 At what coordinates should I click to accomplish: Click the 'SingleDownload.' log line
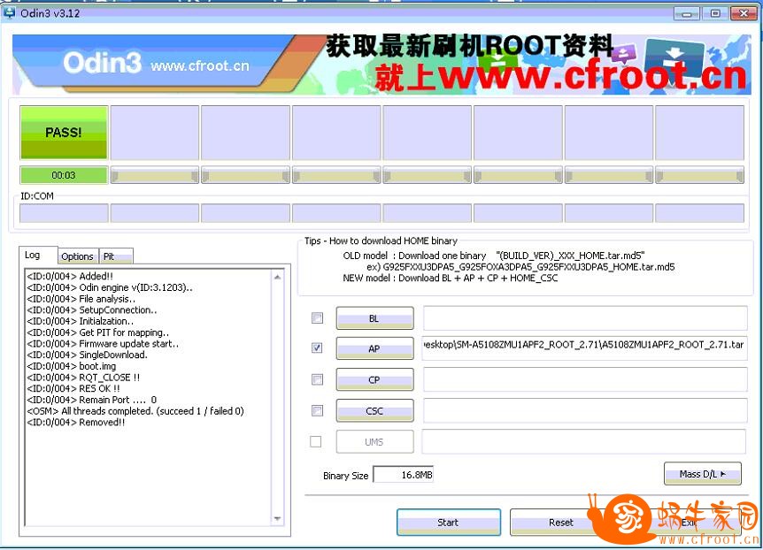tap(87, 355)
